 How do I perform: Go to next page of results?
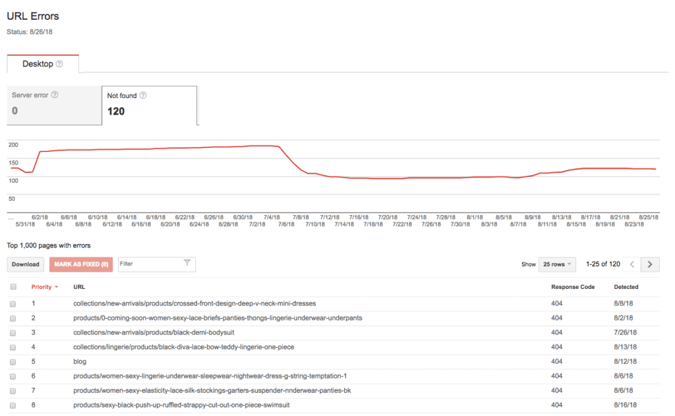click(650, 265)
